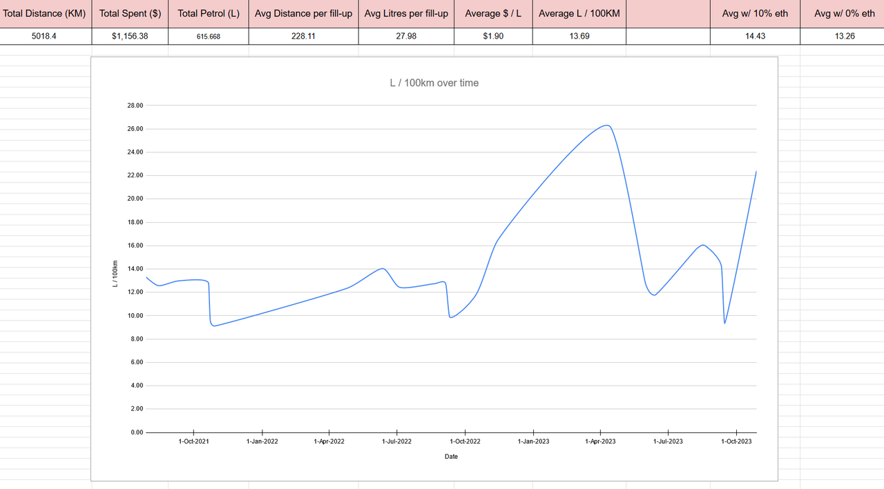Select the Avg Litres per fill-up header
884x489 pixels.
click(406, 14)
